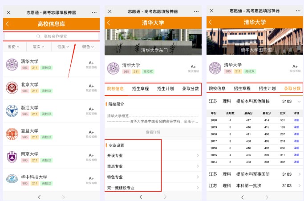Expand the 特色 filter dropdown

coord(88,47)
